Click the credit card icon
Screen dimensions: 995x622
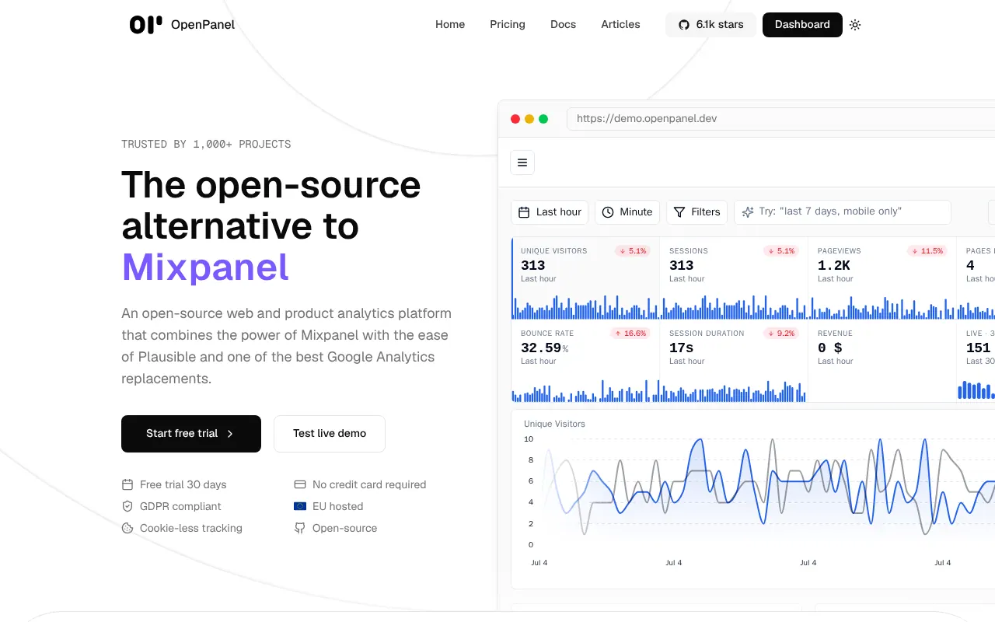pyautogui.click(x=300, y=484)
